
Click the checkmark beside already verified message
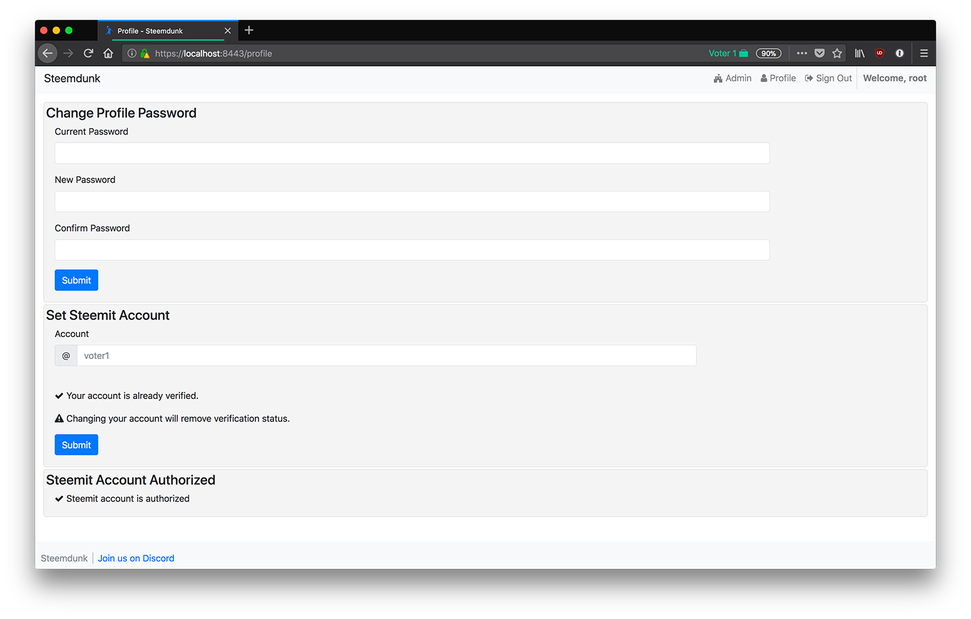[x=59, y=396]
